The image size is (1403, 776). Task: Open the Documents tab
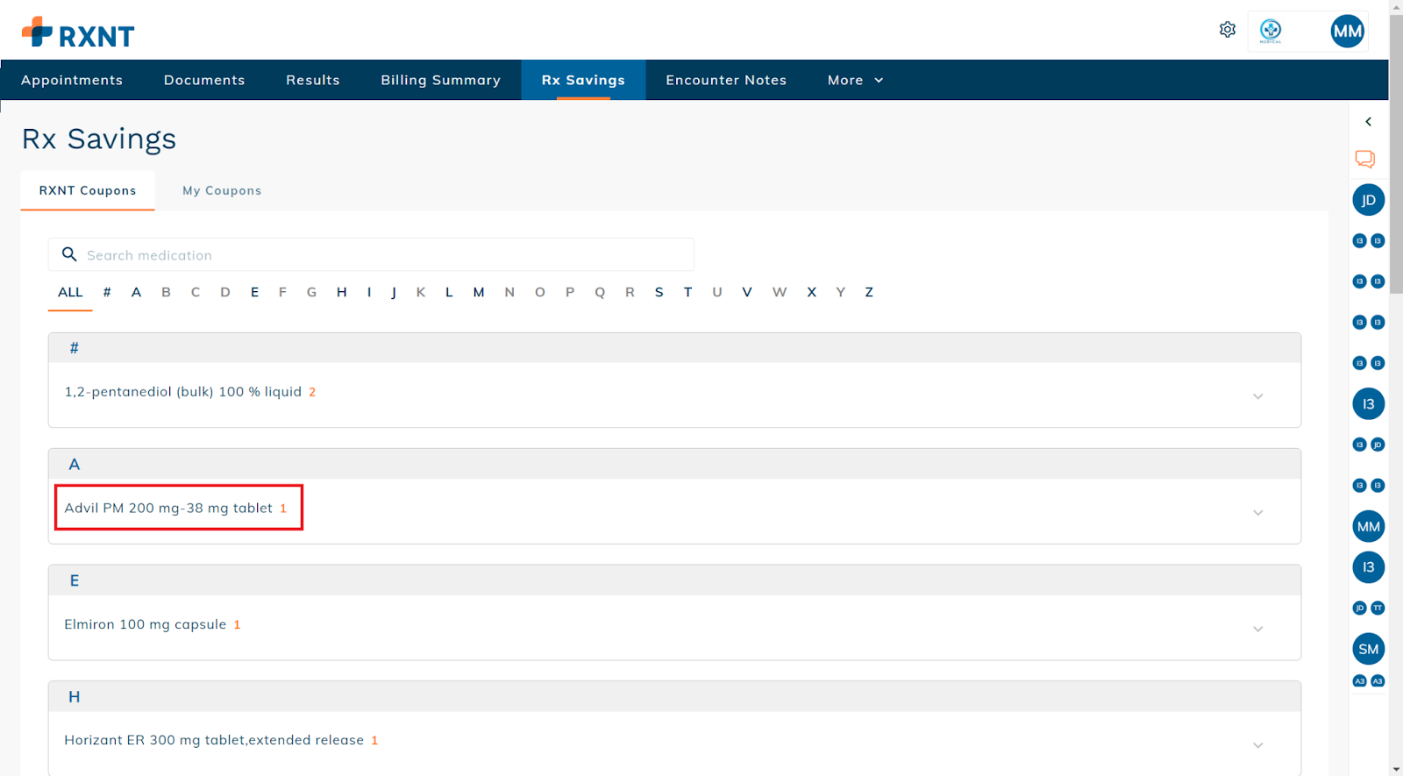(204, 80)
